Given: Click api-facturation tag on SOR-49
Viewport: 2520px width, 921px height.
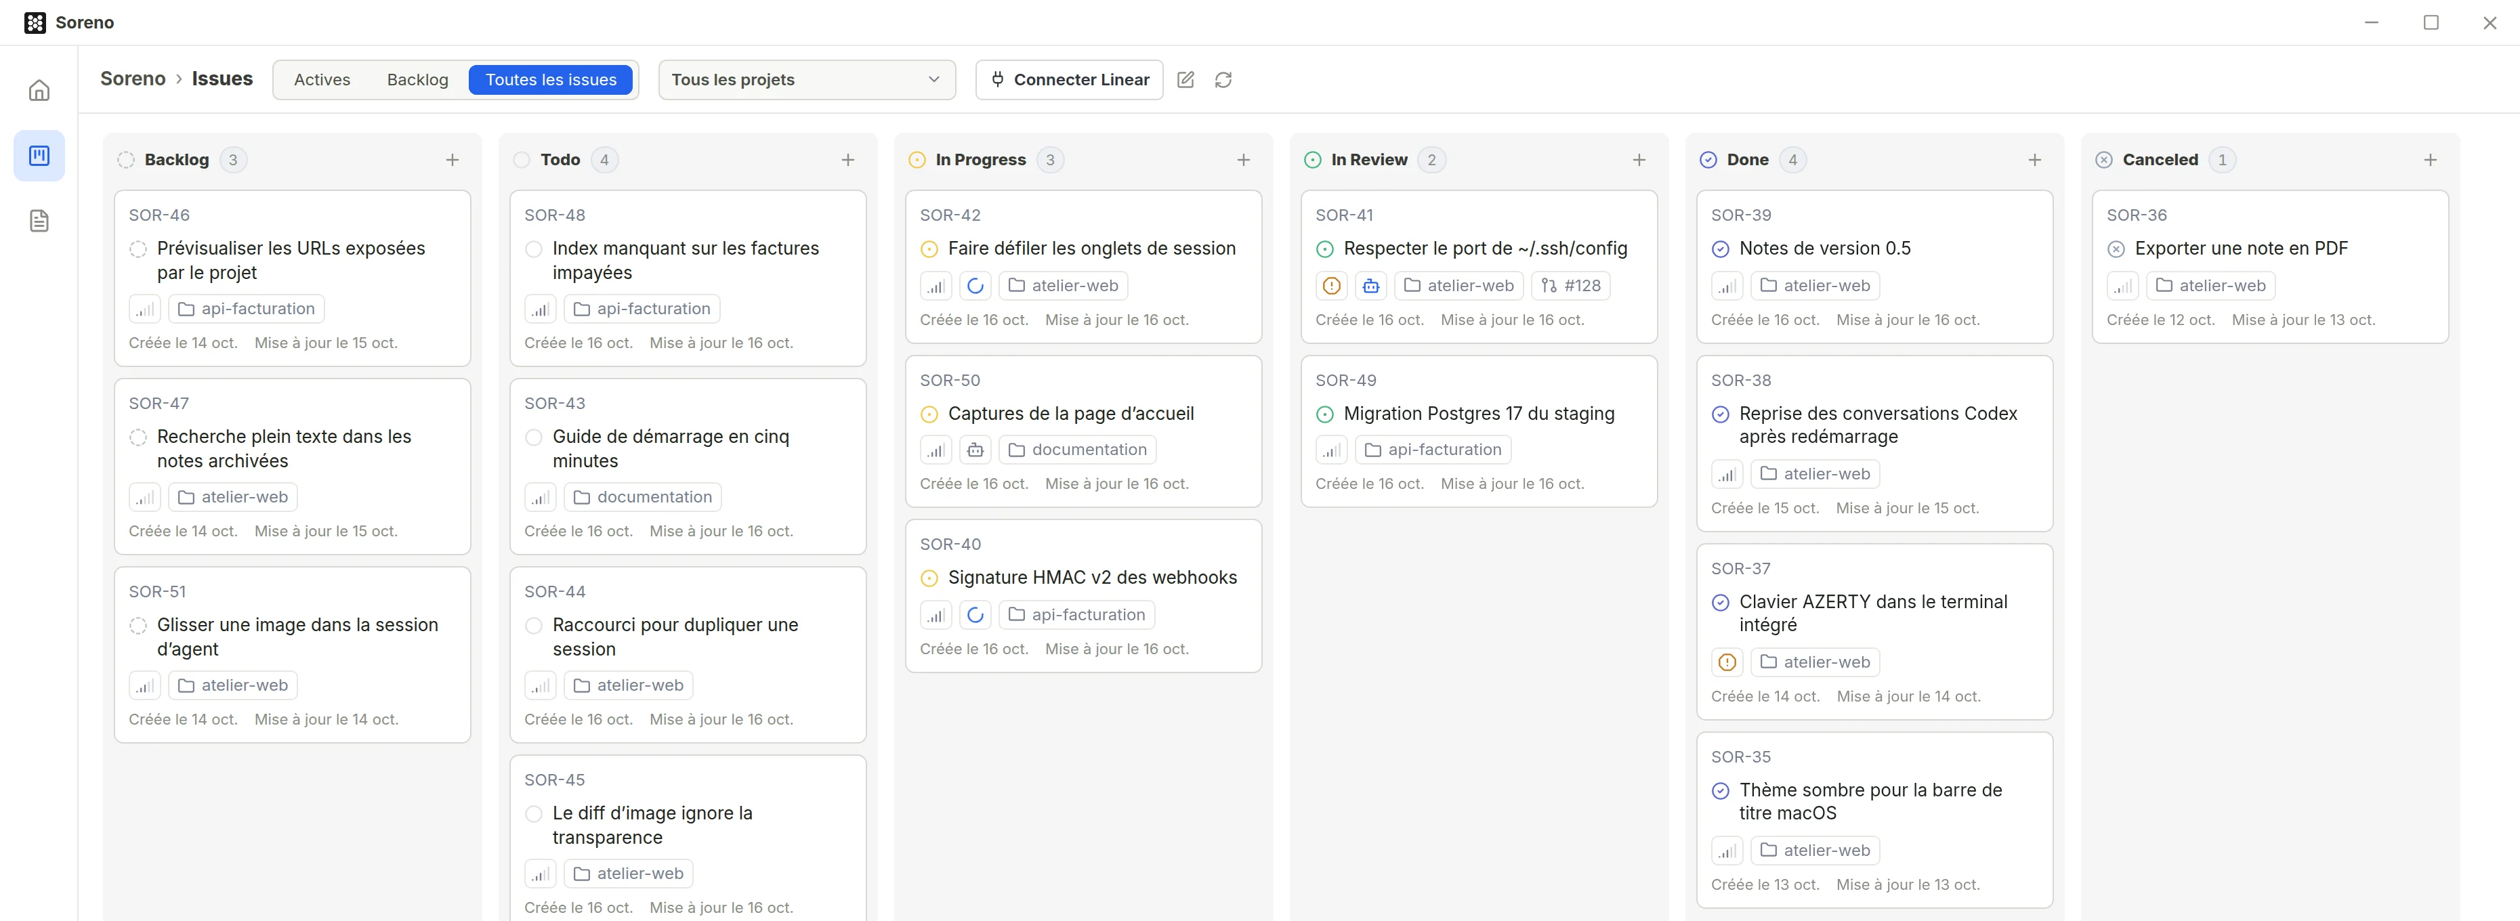Looking at the screenshot, I should coord(1433,450).
